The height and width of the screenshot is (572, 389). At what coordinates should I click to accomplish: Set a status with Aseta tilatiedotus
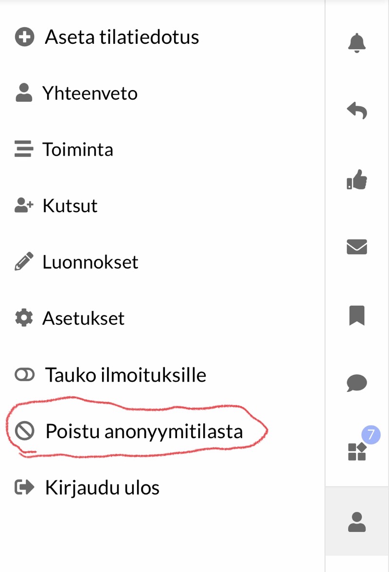click(x=122, y=37)
